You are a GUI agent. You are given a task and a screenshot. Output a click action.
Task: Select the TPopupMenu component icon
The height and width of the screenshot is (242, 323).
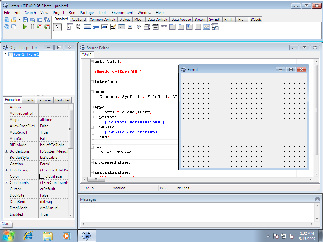(x=79, y=27)
